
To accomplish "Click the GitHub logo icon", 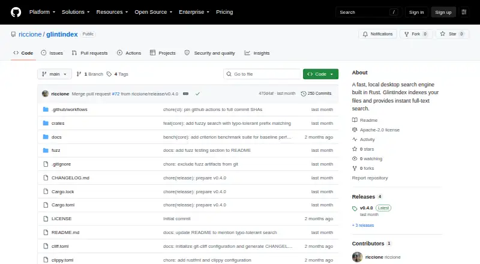I will pos(16,12).
